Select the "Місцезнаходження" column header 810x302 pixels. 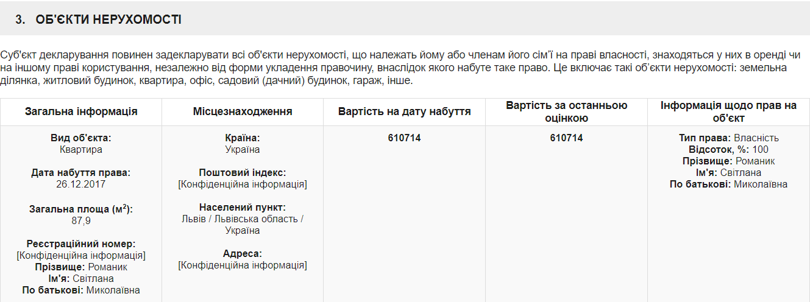243,111
